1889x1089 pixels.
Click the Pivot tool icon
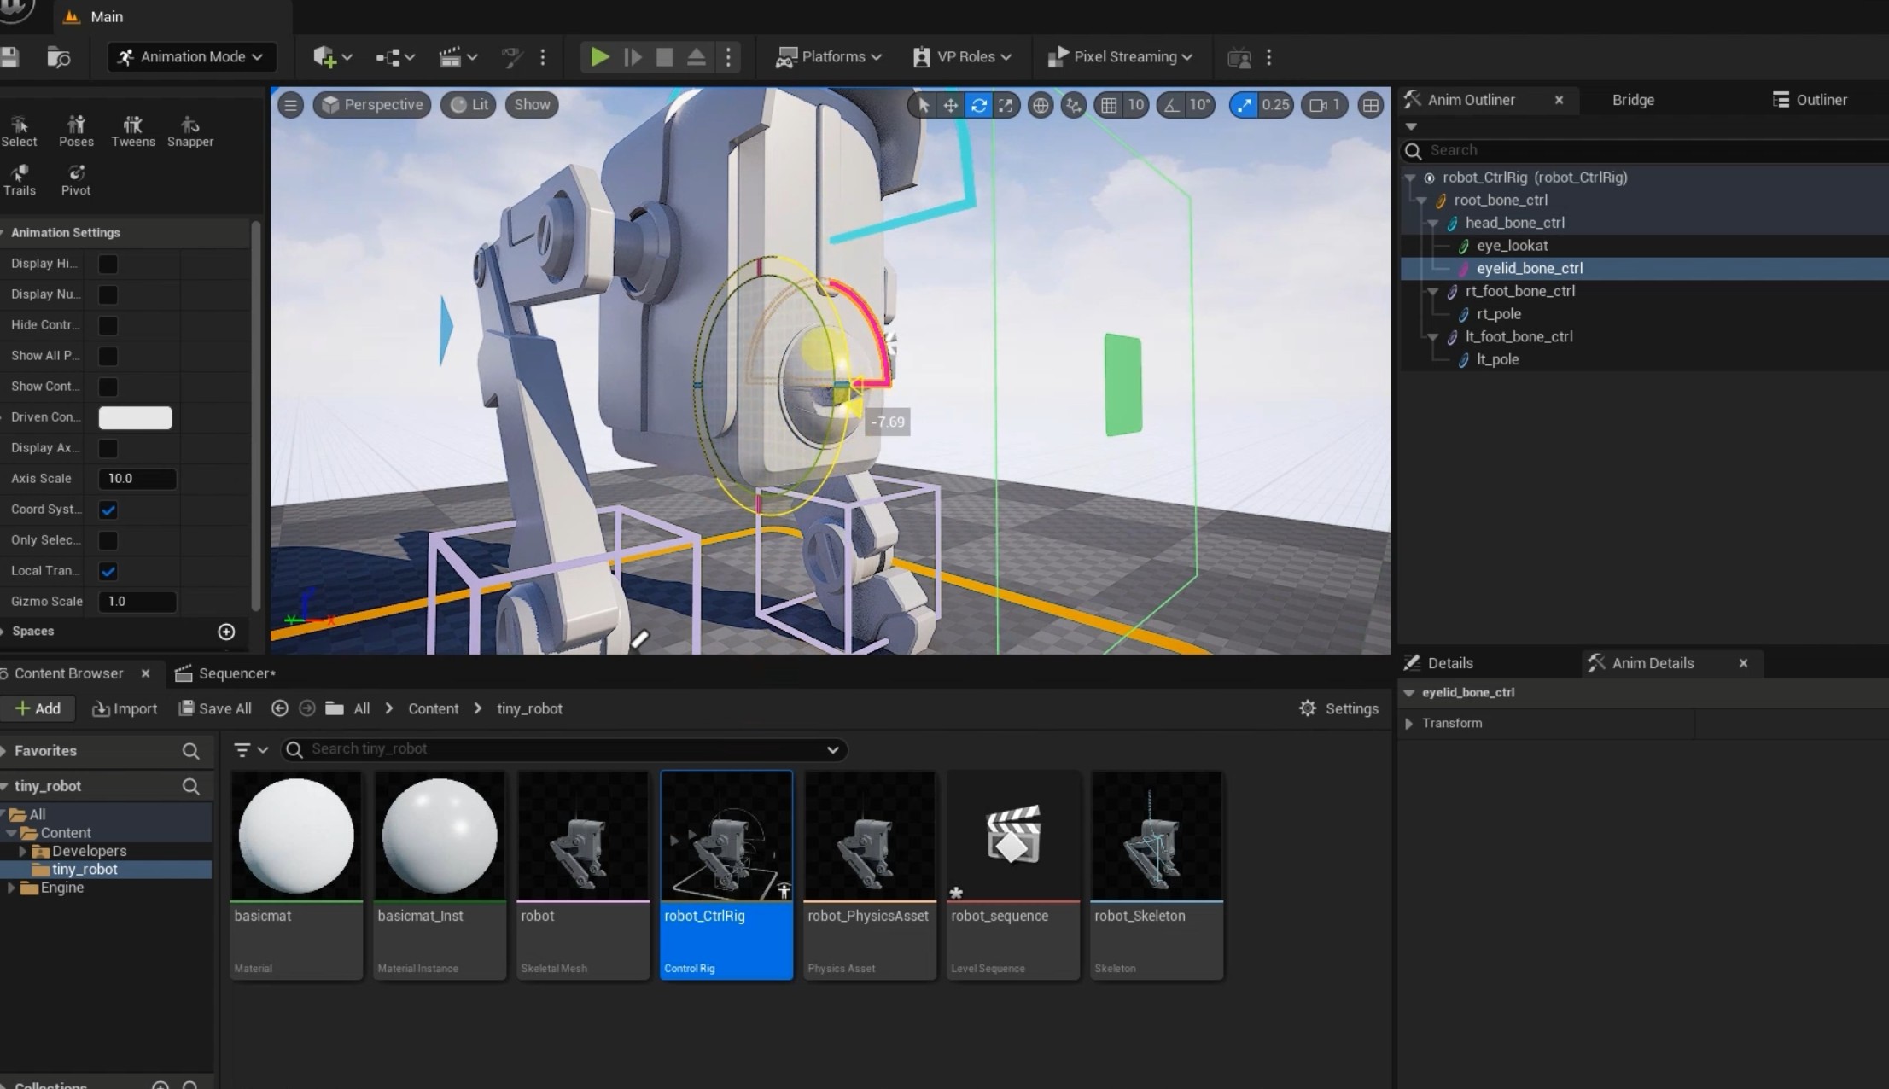(x=76, y=179)
